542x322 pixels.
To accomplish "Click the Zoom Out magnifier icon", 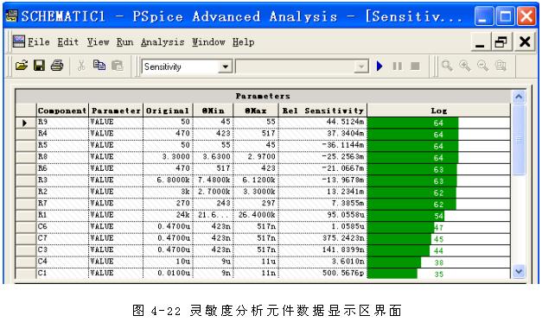I will point(483,66).
